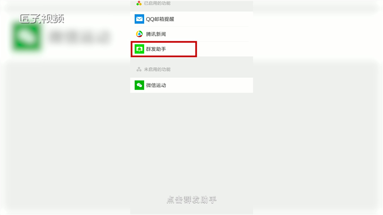Select the 群发助手 text label
Image resolution: width=383 pixels, height=215 pixels.
click(156, 49)
